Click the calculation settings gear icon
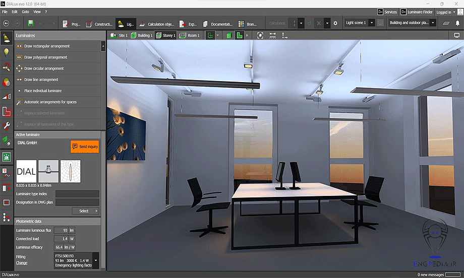 (x=336, y=23)
